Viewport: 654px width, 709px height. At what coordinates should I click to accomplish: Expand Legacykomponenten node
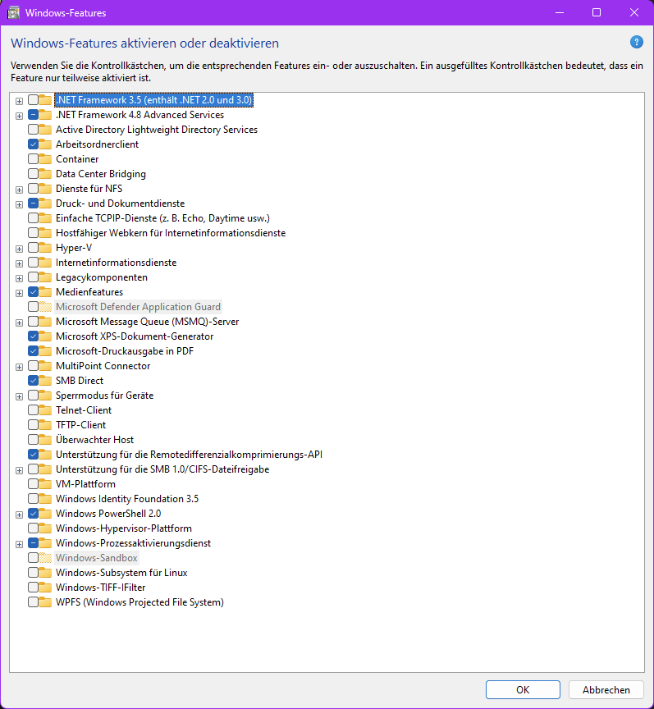[x=19, y=278]
